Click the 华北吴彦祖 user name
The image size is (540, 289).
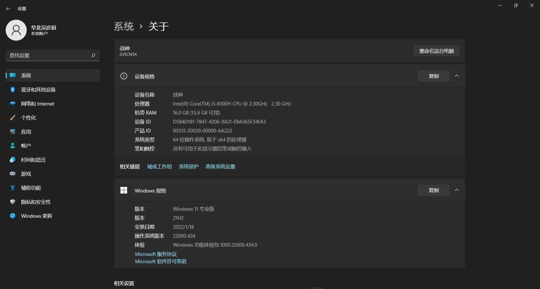point(43,27)
